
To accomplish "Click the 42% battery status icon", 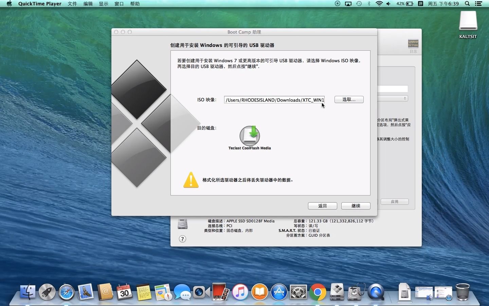I will [x=405, y=4].
